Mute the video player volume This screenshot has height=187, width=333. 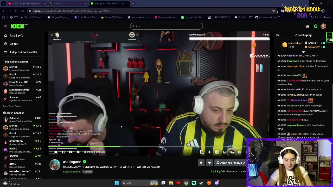click(79, 152)
